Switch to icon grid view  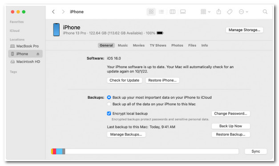[x=151, y=12]
